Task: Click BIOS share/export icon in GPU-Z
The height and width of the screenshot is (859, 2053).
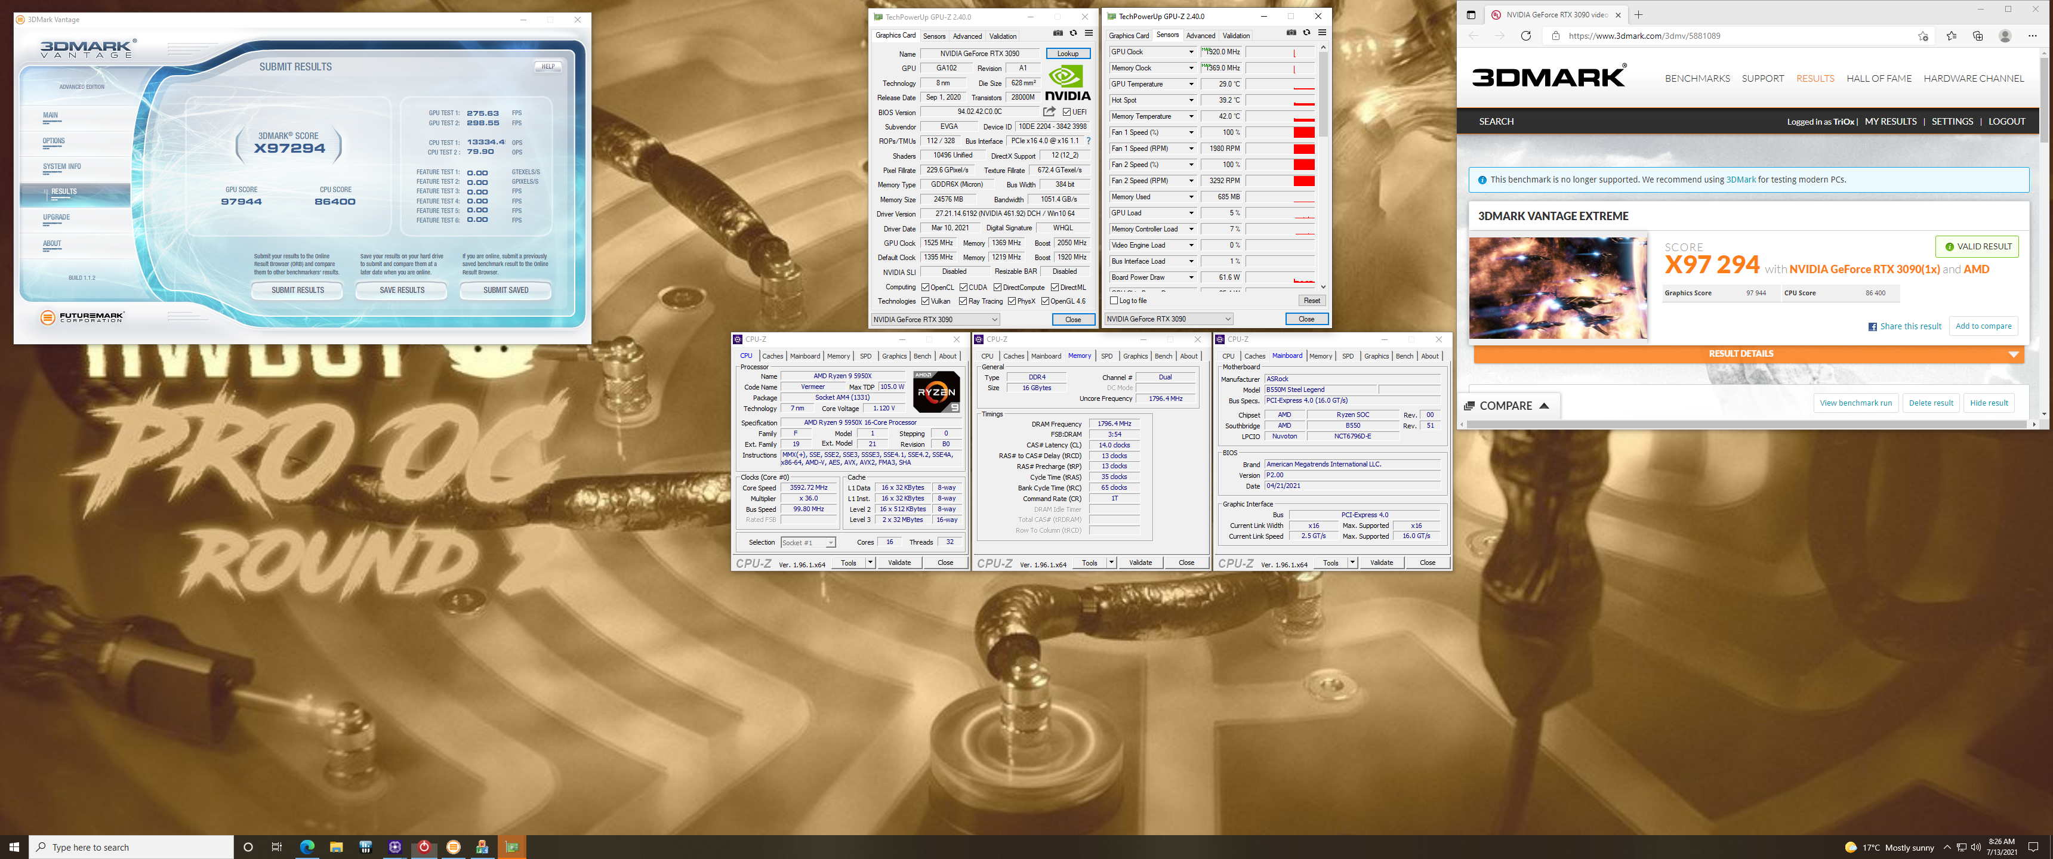Action: tap(1049, 112)
